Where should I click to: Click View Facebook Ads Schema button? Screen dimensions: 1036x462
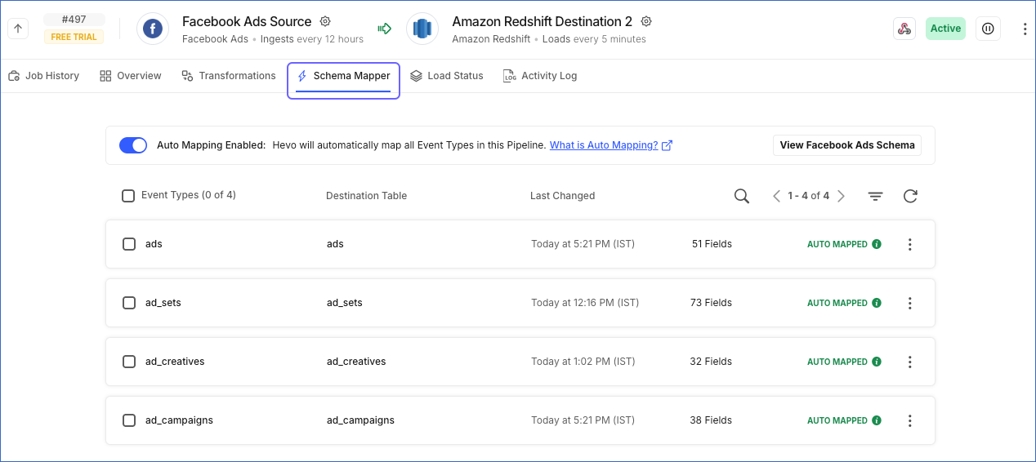(x=847, y=145)
